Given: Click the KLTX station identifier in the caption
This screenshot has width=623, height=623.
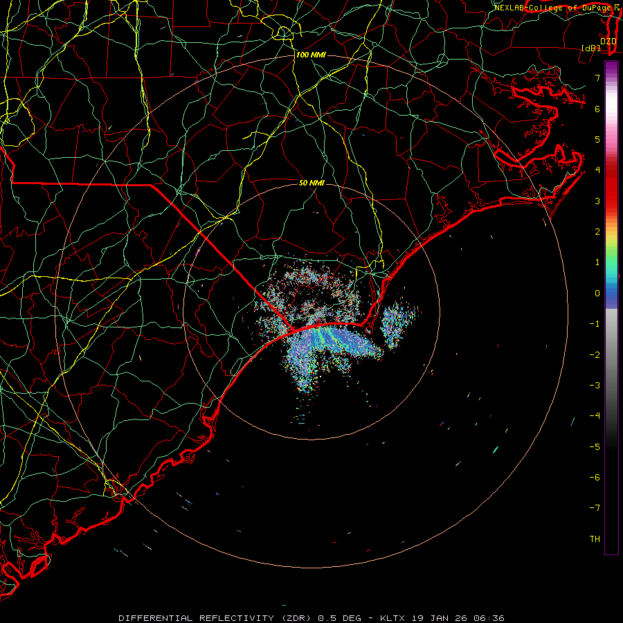Looking at the screenshot, I should click(392, 618).
